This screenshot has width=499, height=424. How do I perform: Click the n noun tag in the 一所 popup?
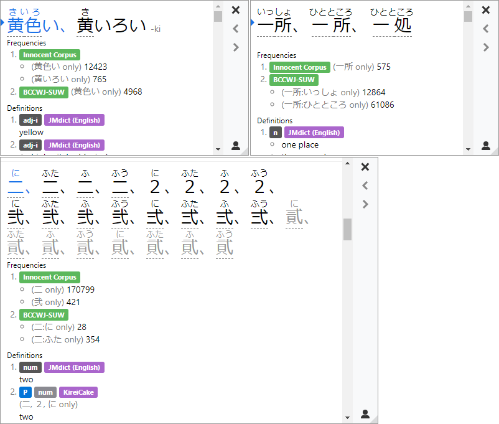point(275,133)
